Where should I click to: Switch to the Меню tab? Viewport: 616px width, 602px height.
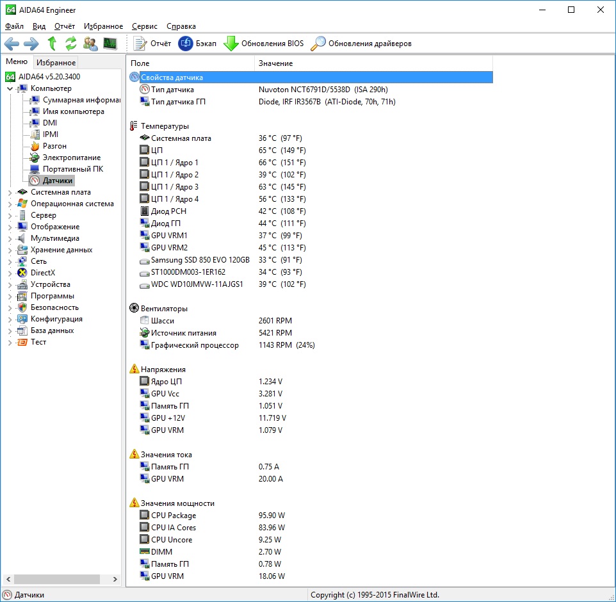tap(17, 61)
